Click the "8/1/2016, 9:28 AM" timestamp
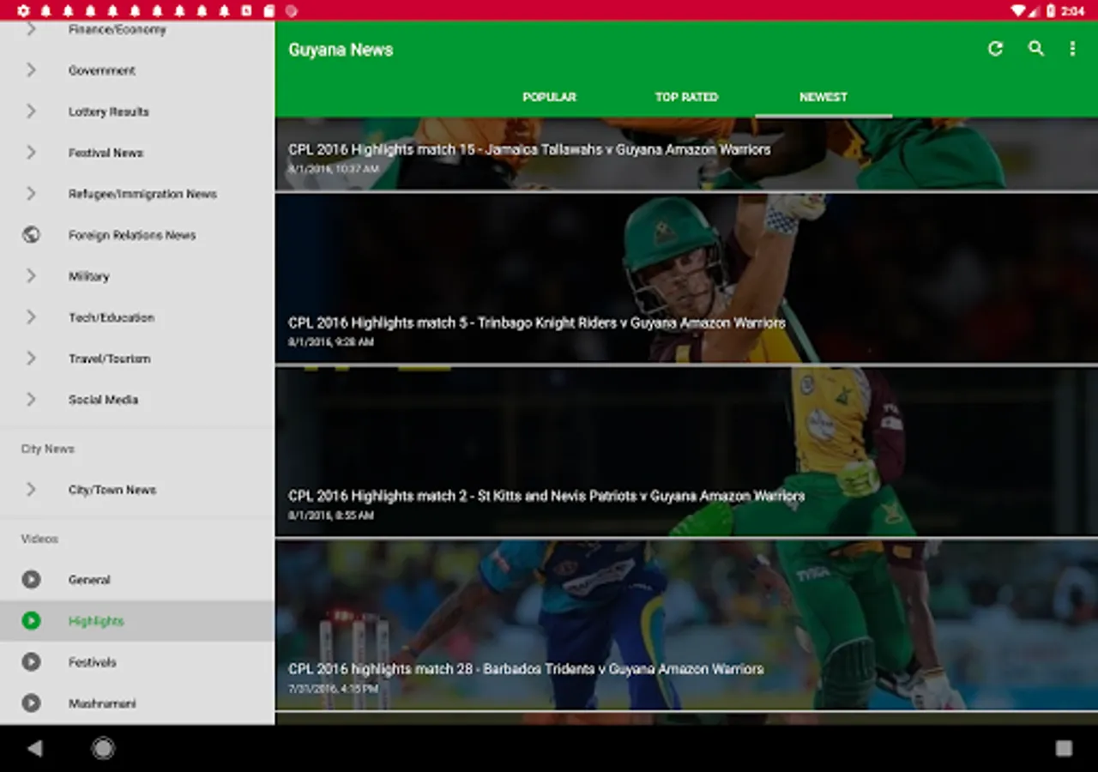The width and height of the screenshot is (1098, 772). pyautogui.click(x=331, y=341)
